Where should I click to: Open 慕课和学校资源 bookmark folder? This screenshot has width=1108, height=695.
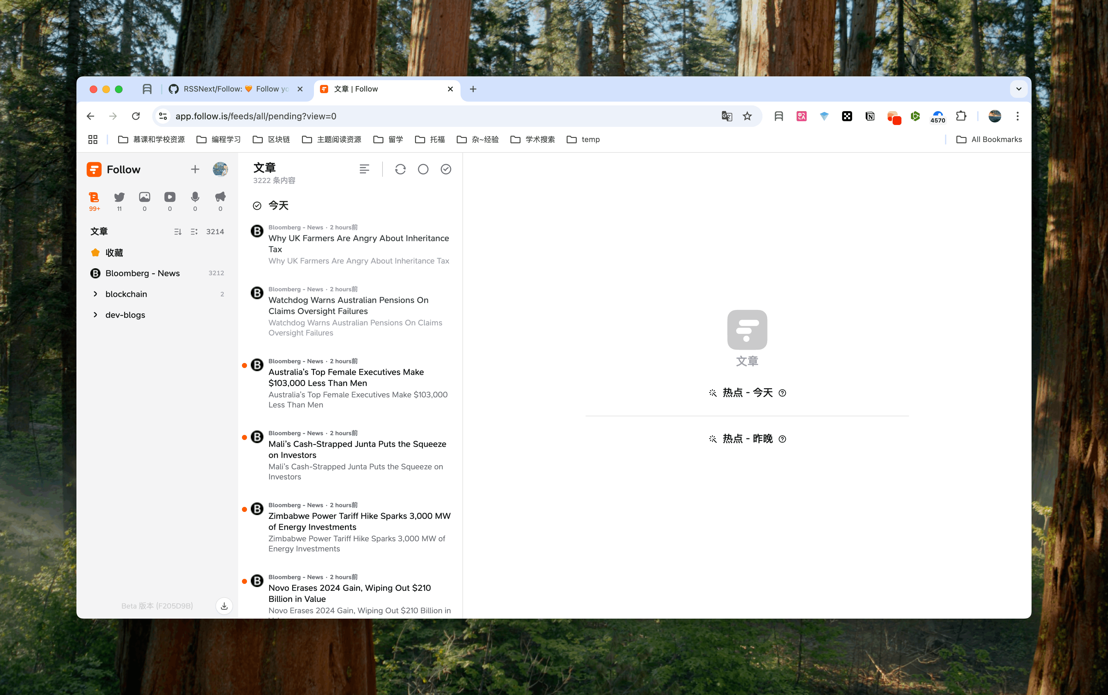(x=151, y=139)
